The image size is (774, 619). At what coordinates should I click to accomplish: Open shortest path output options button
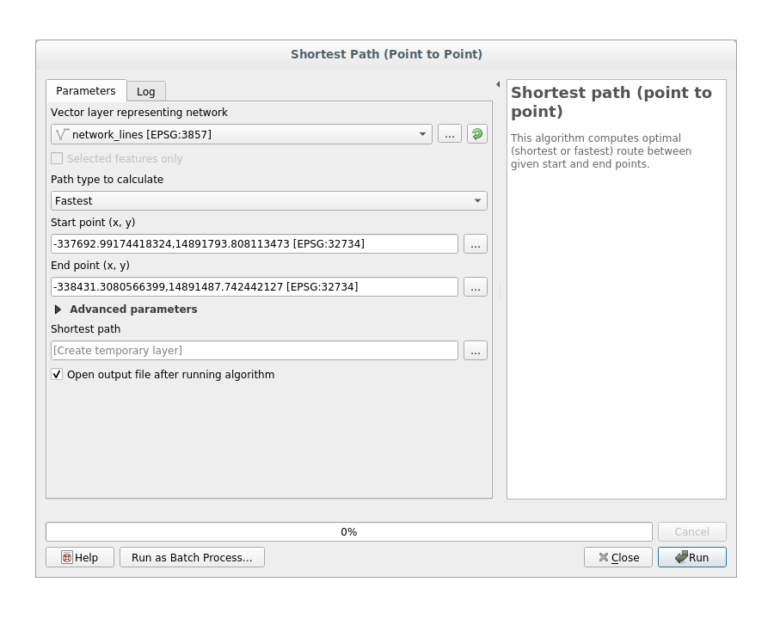pyautogui.click(x=475, y=351)
